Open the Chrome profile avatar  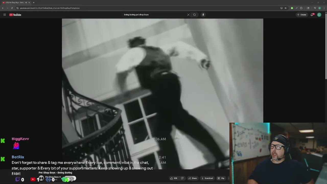pyautogui.click(x=319, y=8)
